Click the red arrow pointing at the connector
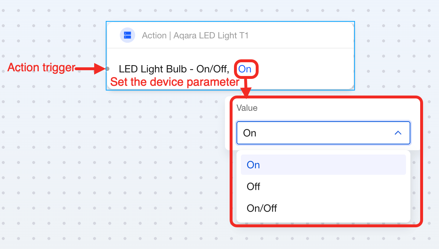The width and height of the screenshot is (439, 249). pyautogui.click(x=90, y=68)
